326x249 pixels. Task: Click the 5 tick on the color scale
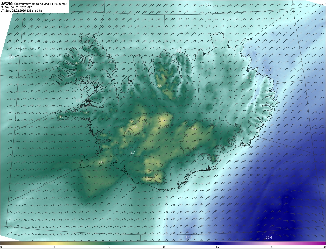pyautogui.click(x=109, y=247)
